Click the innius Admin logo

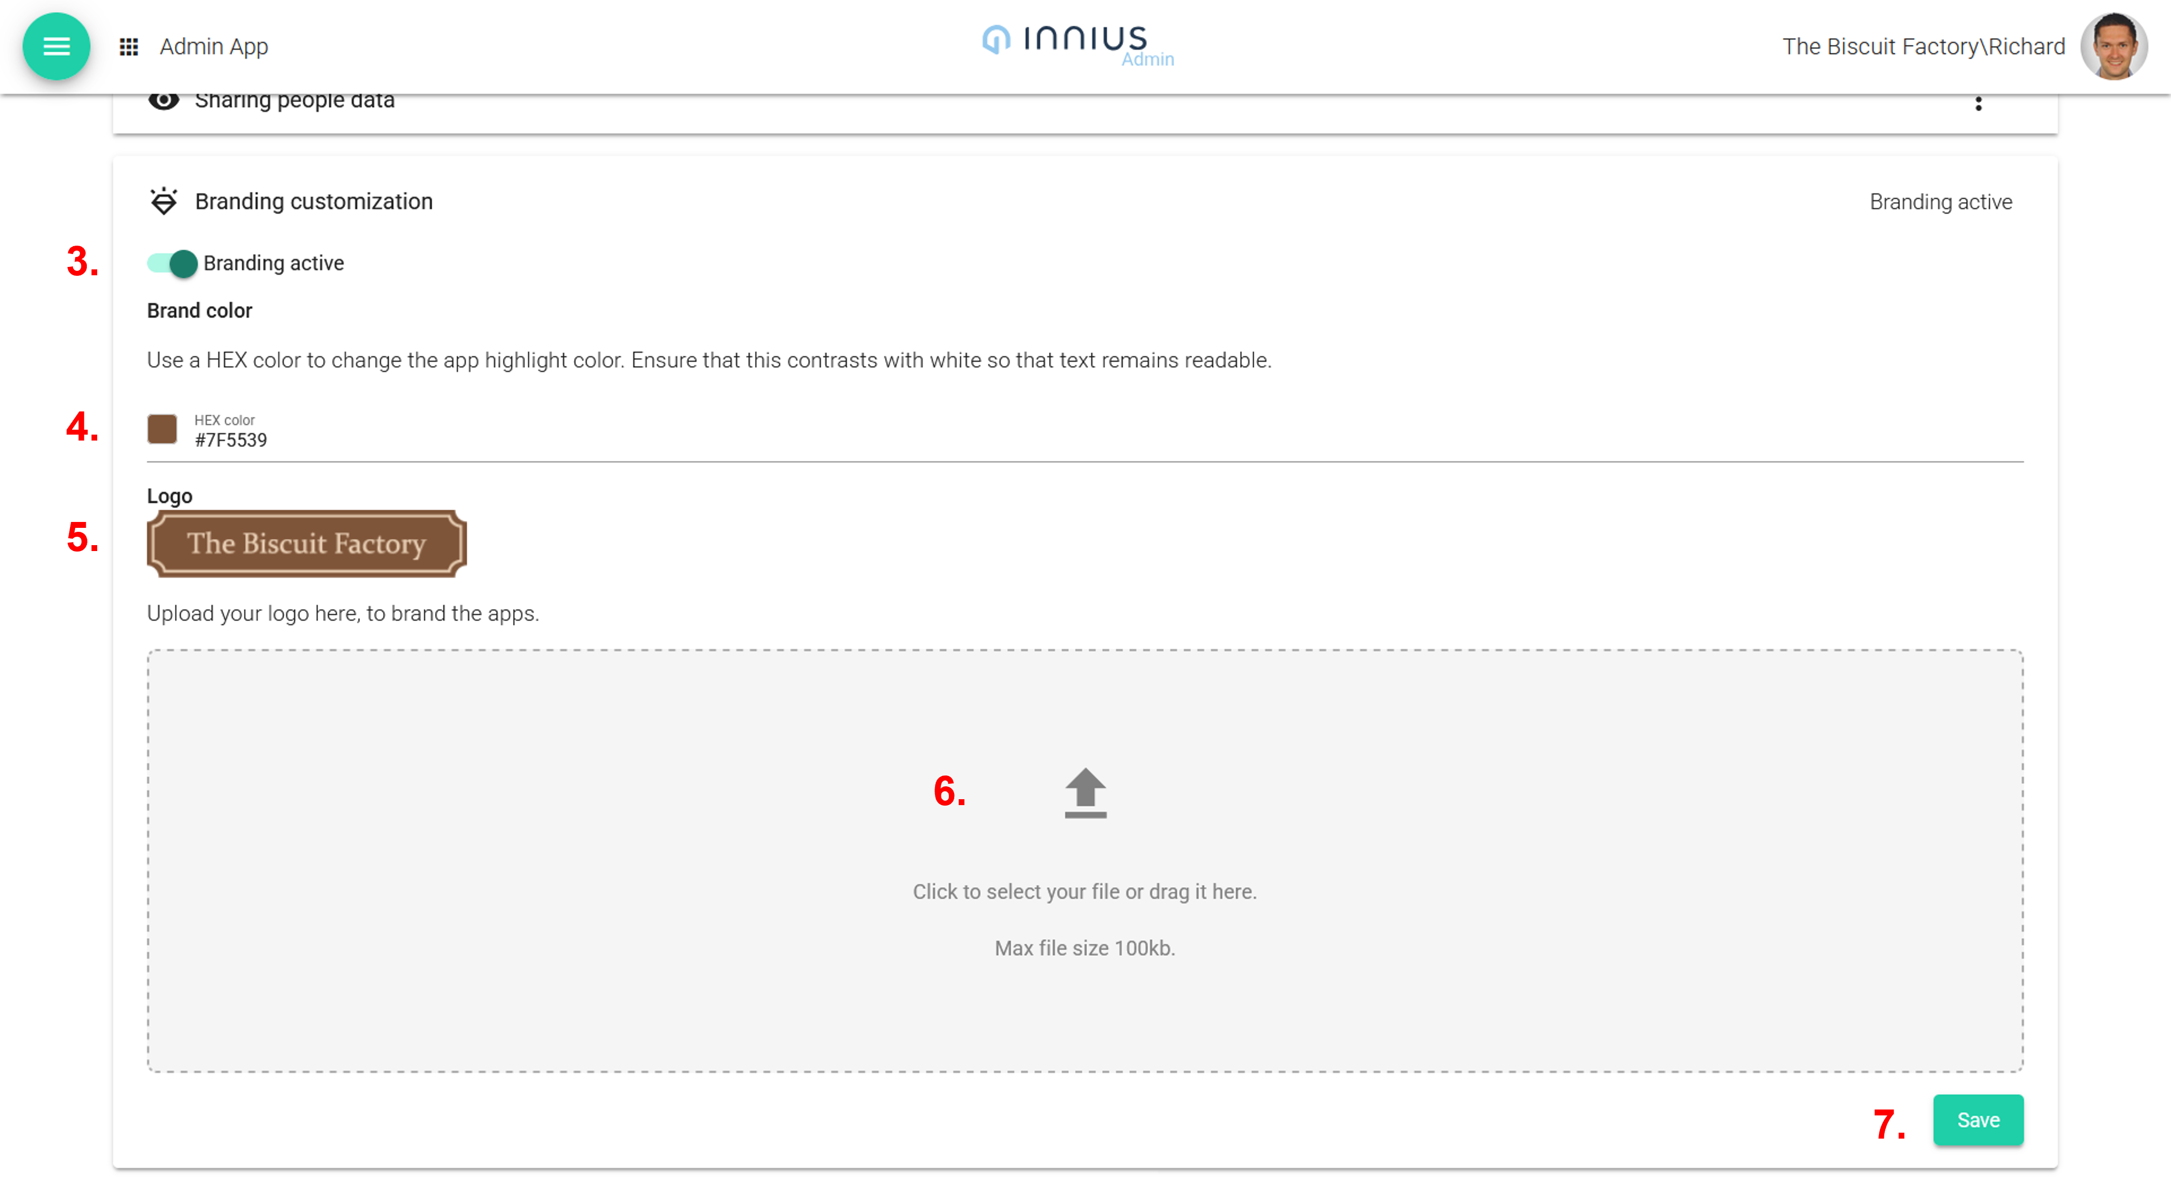pos(1077,43)
